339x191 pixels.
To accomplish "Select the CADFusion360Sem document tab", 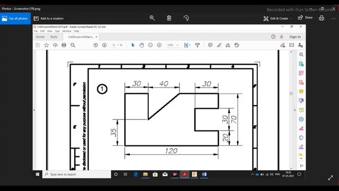I will coord(81,37).
